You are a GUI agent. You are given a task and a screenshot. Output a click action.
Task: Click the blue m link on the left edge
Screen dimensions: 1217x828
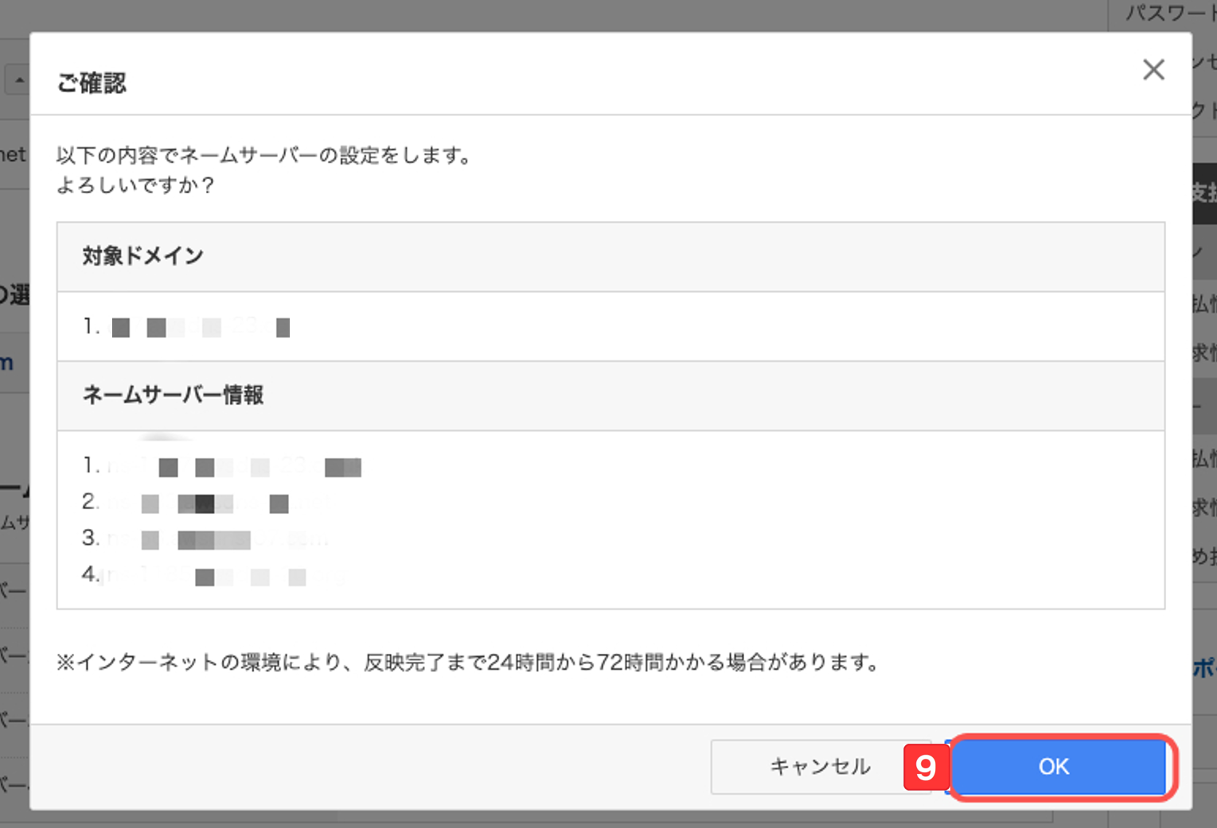click(x=7, y=363)
